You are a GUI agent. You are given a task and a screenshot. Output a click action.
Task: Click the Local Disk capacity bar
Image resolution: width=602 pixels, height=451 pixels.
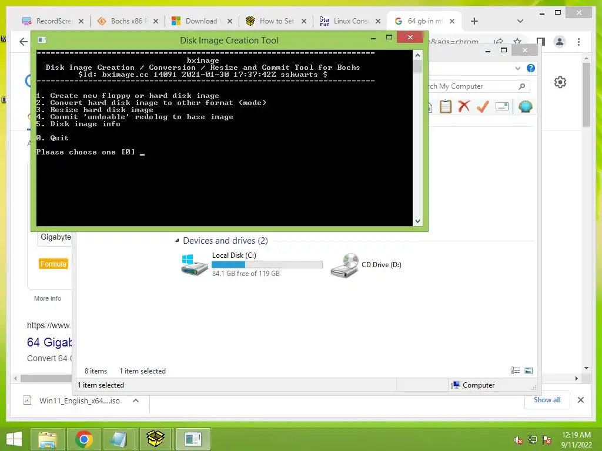267,264
